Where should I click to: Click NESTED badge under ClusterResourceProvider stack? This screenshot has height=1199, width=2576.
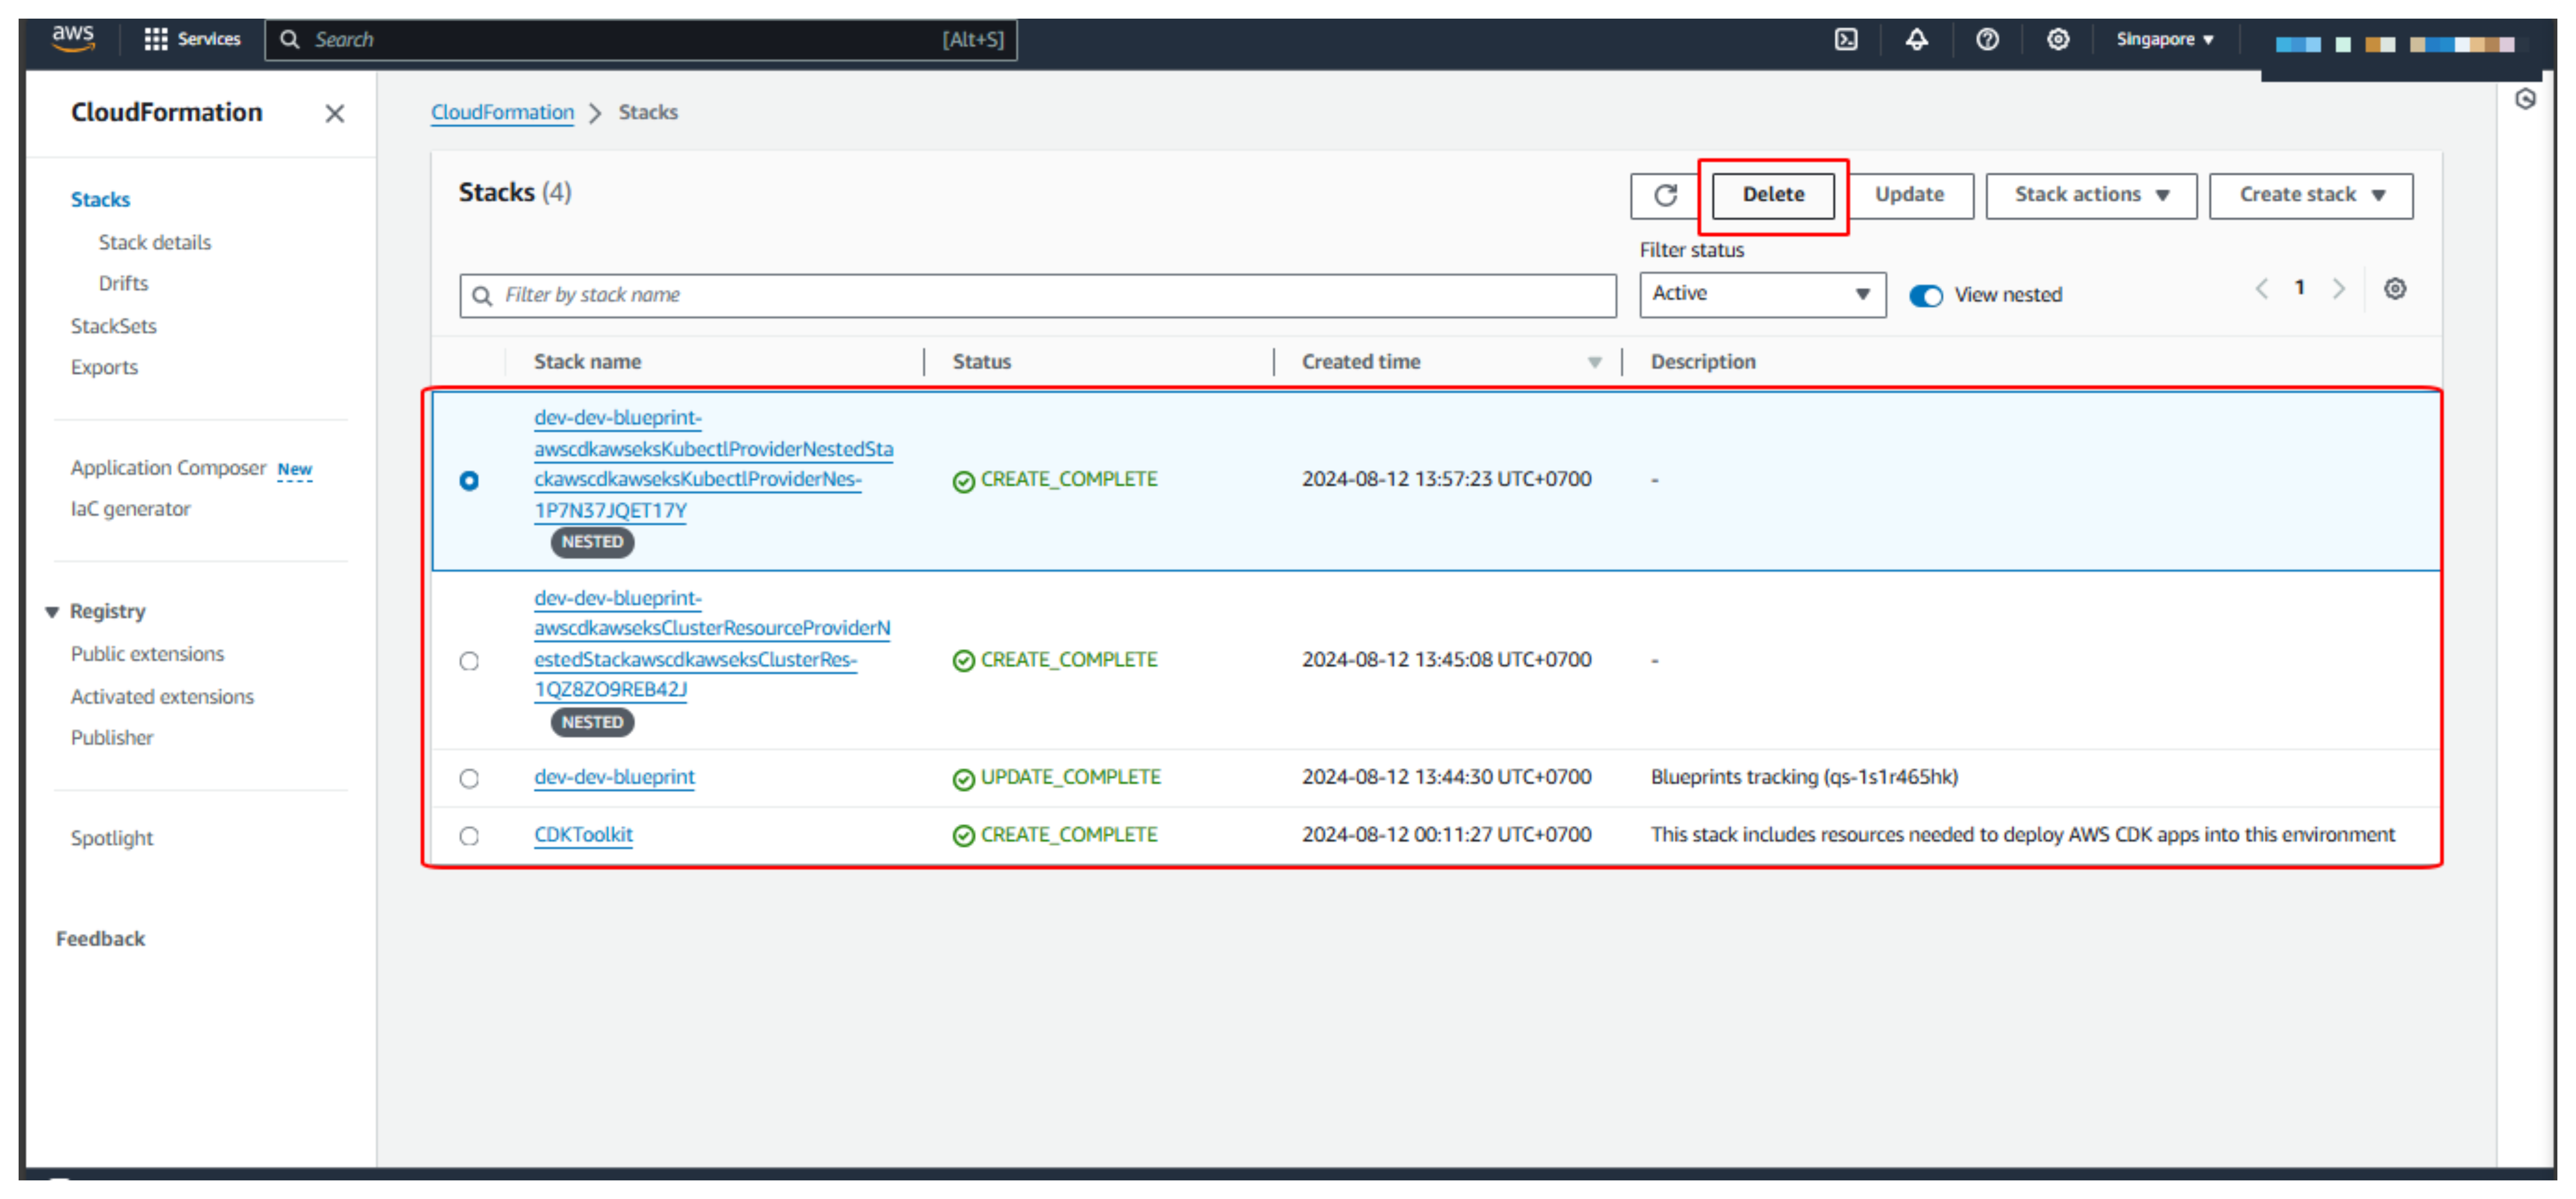tap(592, 722)
